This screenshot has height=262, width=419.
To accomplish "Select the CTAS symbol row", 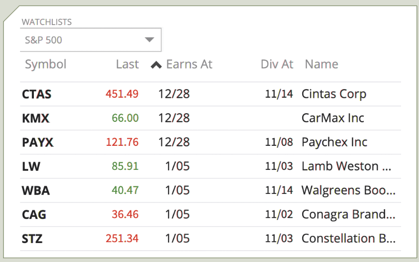I will point(211,94).
